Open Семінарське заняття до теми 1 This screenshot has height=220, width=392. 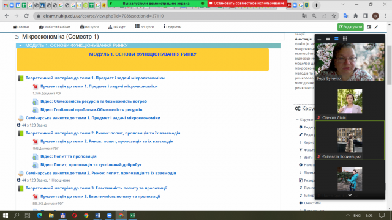(93, 118)
